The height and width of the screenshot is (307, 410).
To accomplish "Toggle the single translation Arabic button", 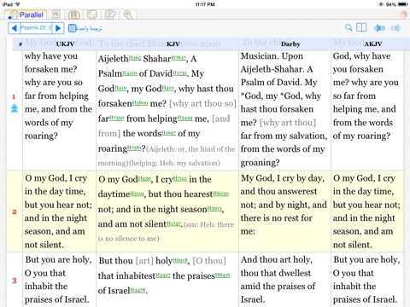I will [85, 28].
